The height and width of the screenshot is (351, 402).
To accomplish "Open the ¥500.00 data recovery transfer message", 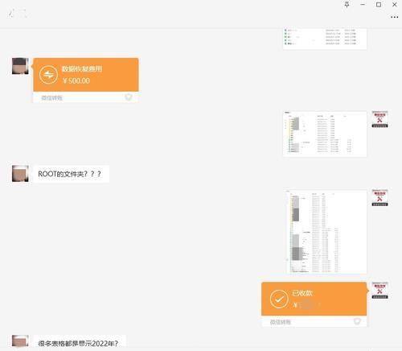I will pyautogui.click(x=86, y=81).
